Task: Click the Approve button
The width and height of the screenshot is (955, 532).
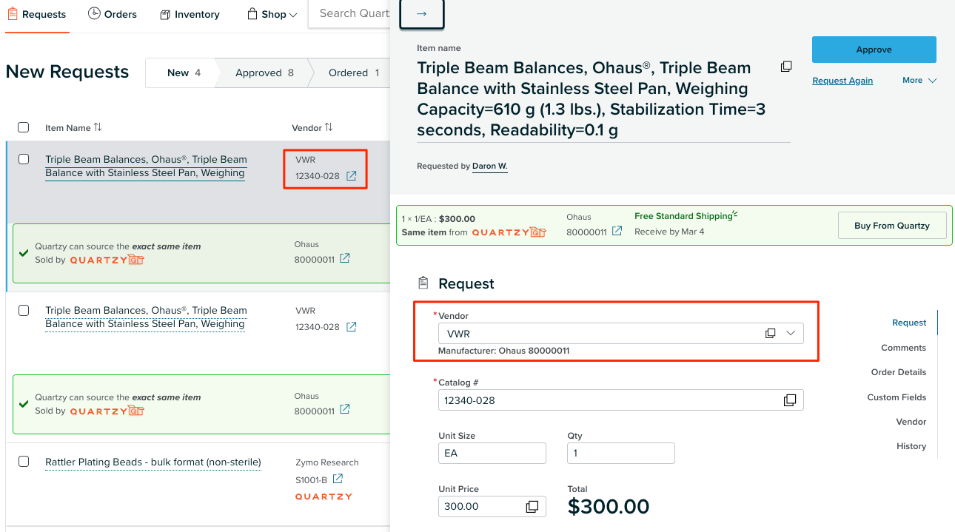Action: tap(874, 50)
